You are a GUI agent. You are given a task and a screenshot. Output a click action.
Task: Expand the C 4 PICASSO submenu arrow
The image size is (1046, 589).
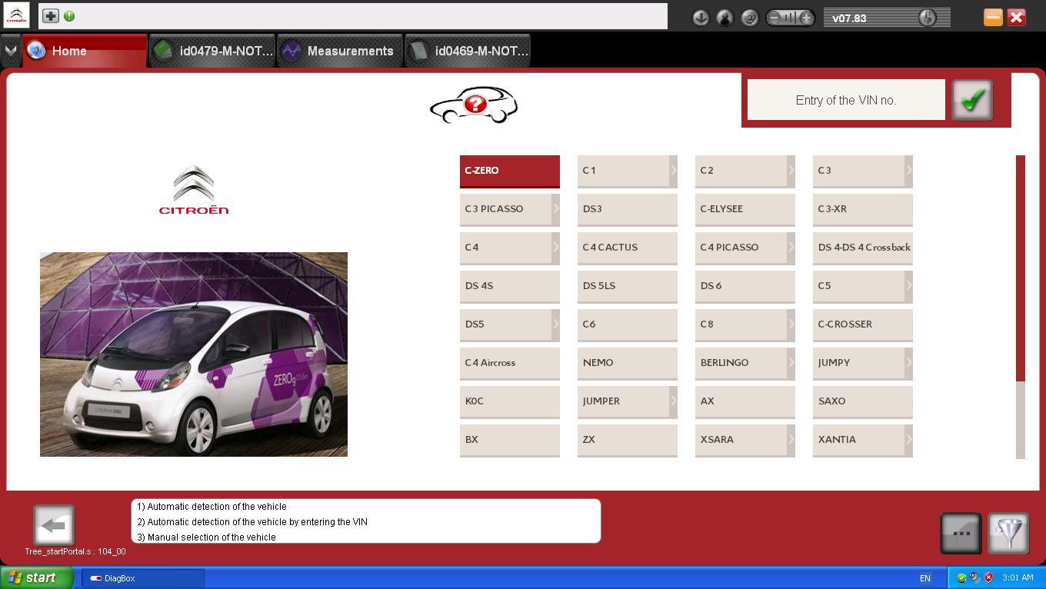(791, 248)
